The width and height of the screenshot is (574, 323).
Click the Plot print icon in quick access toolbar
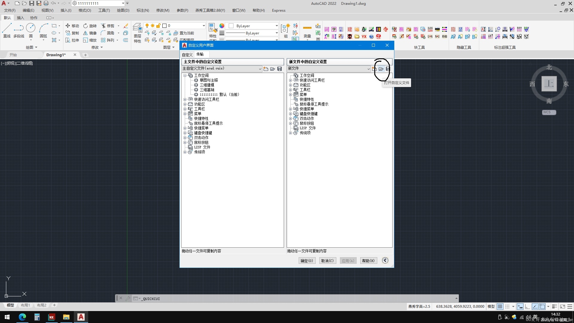click(x=46, y=3)
